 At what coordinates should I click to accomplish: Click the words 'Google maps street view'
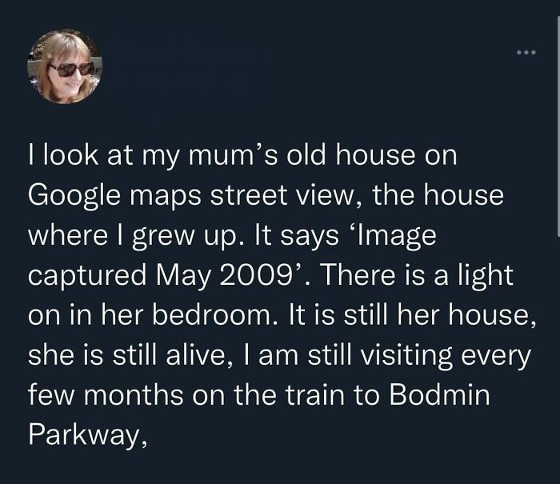coord(182,196)
